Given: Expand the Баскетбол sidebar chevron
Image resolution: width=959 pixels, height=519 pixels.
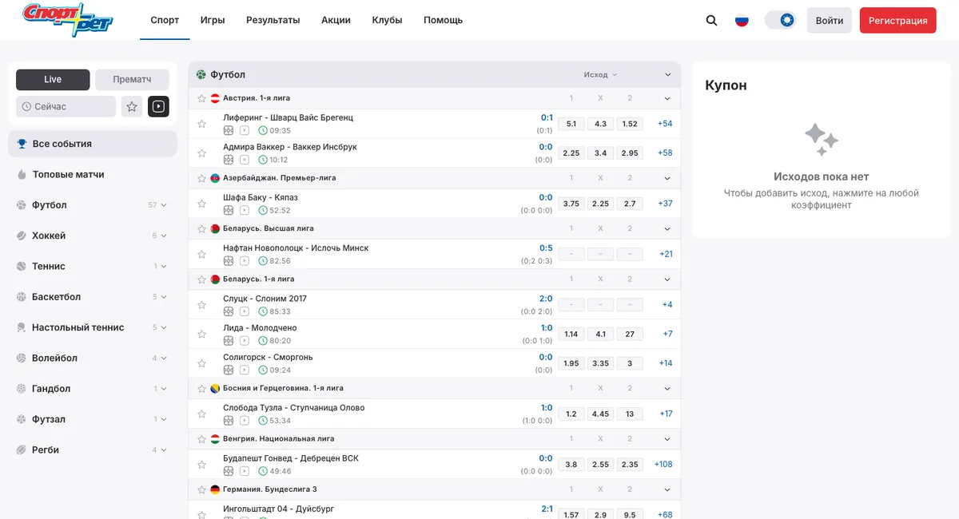Looking at the screenshot, I should click(164, 297).
